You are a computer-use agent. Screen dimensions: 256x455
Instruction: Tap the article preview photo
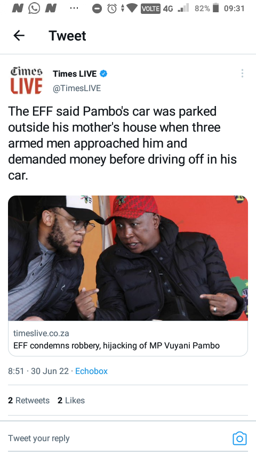point(128,258)
